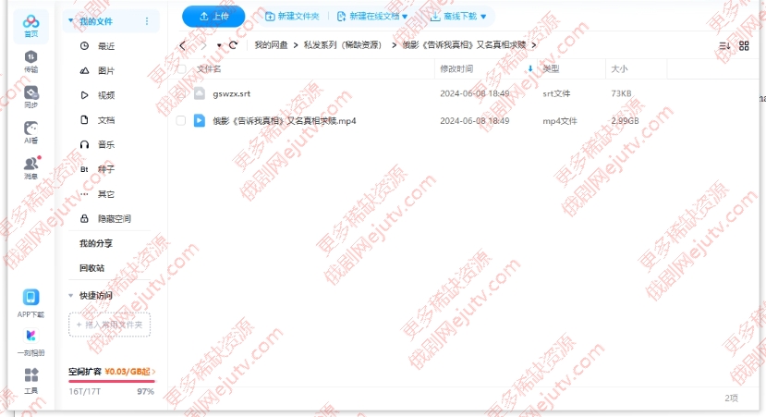Click the clock icon beside 最近
The width and height of the screenshot is (766, 417).
coord(84,46)
